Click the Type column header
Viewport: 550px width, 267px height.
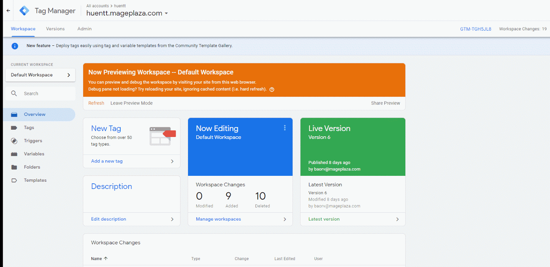(196, 259)
